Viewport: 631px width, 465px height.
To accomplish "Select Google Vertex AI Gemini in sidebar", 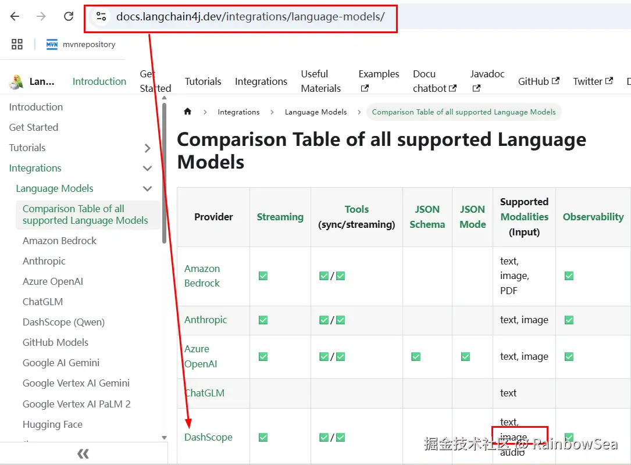I will click(76, 384).
